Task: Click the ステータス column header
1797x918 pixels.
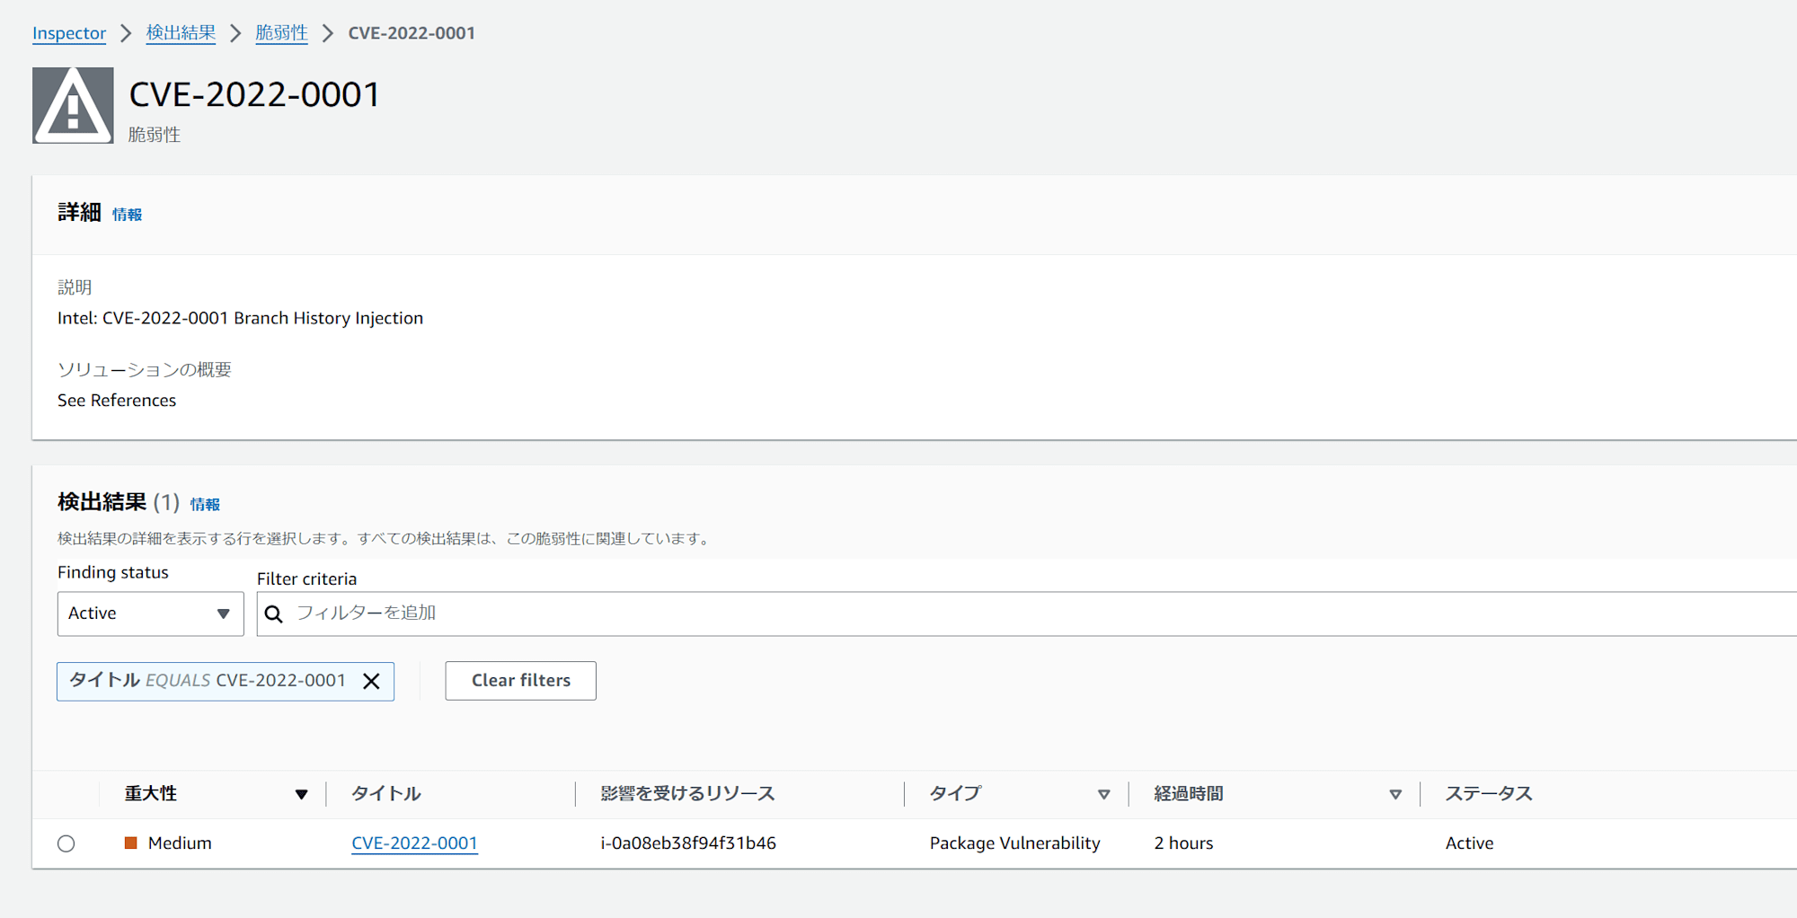Action: (1489, 794)
